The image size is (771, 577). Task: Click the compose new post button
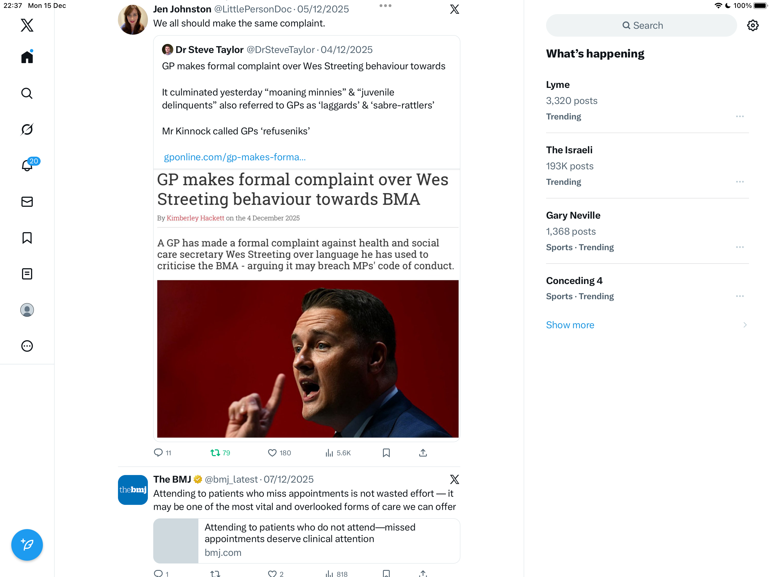(x=27, y=545)
